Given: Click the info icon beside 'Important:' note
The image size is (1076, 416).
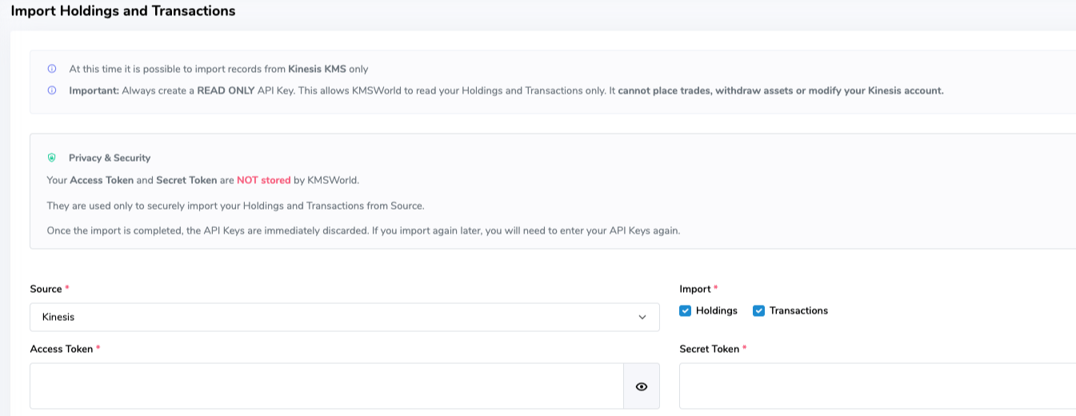Looking at the screenshot, I should coord(52,90).
